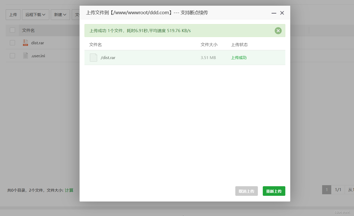Click the 计算 link for file size

[69, 190]
